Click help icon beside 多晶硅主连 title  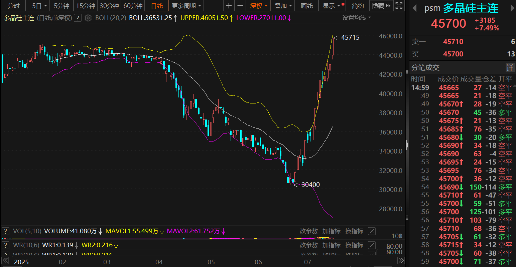click(x=78, y=18)
